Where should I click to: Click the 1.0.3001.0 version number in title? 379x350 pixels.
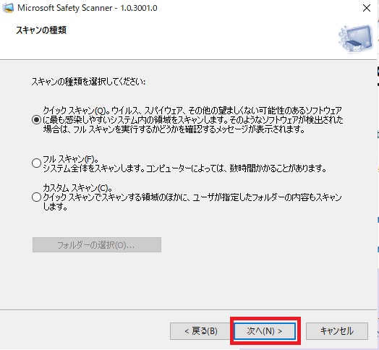[x=139, y=8]
